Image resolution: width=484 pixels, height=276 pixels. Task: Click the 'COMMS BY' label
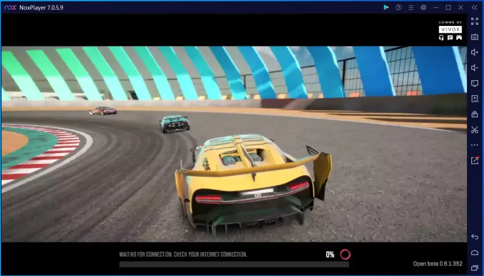450,22
